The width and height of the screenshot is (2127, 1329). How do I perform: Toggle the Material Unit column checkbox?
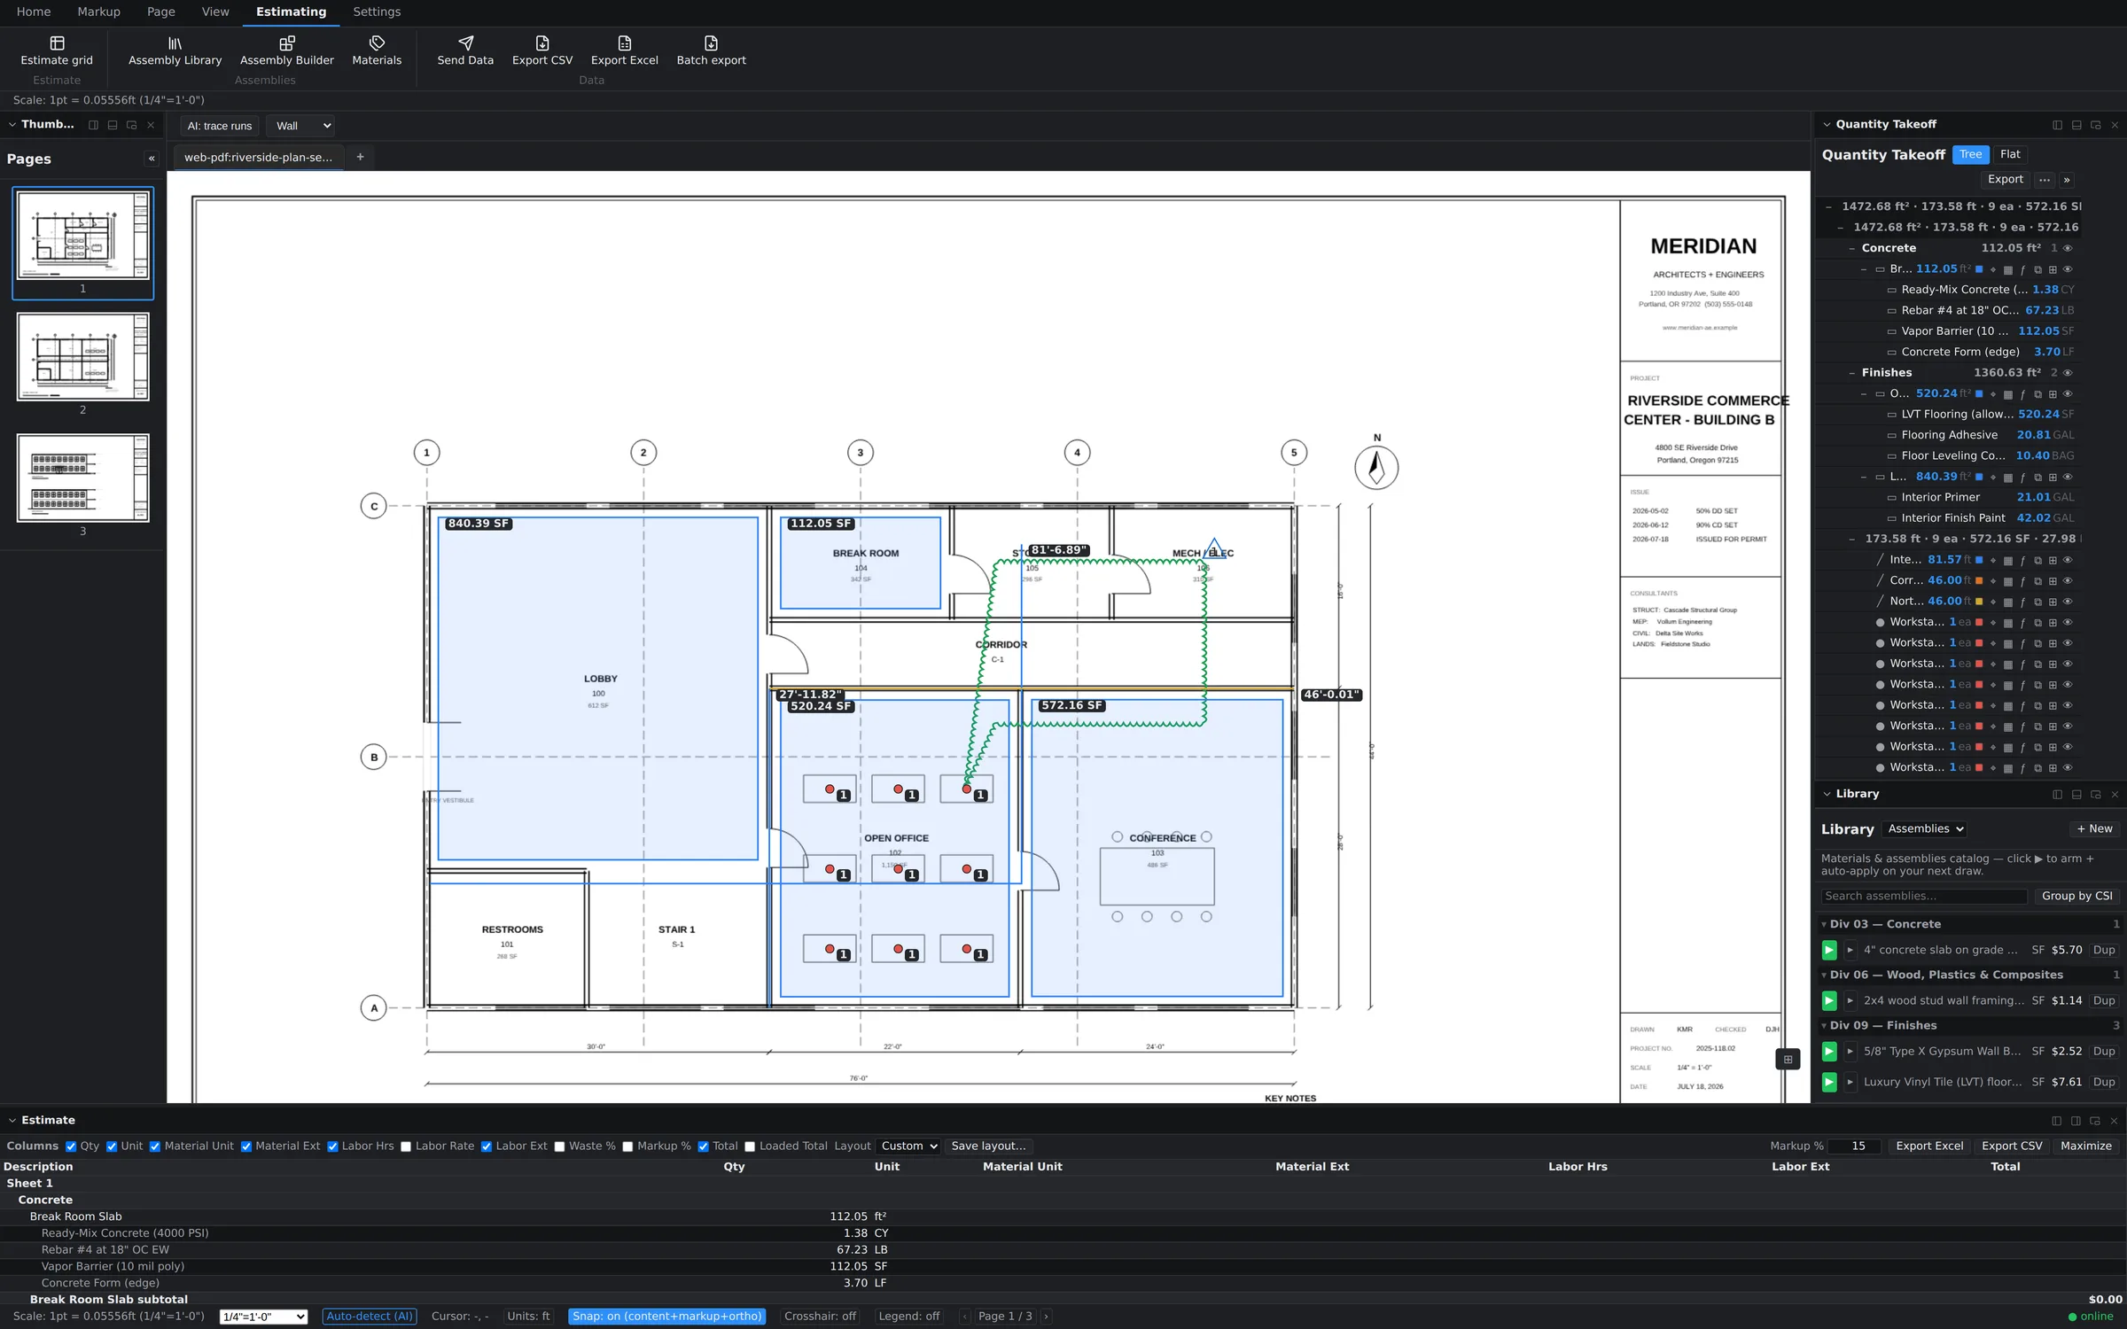pyautogui.click(x=155, y=1146)
